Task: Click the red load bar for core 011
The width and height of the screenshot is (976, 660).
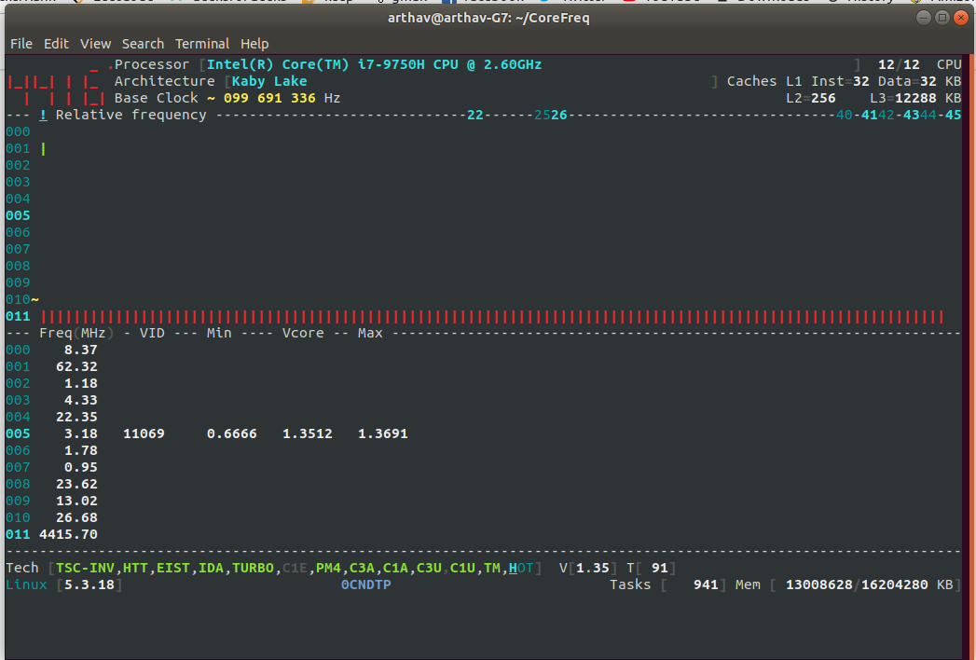Action: pos(492,316)
